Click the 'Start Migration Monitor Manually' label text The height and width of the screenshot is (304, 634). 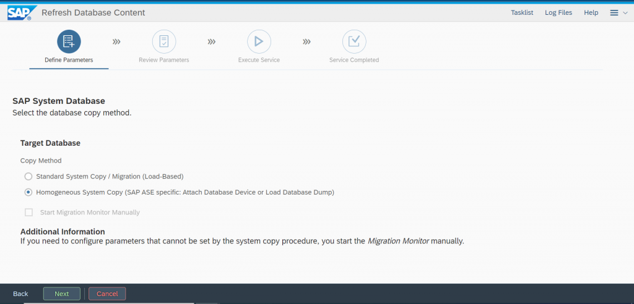90,213
